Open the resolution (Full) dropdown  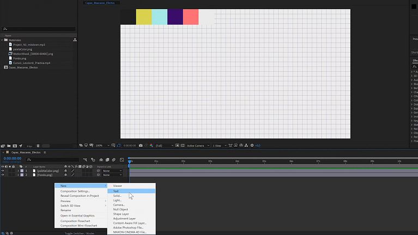[162, 146]
